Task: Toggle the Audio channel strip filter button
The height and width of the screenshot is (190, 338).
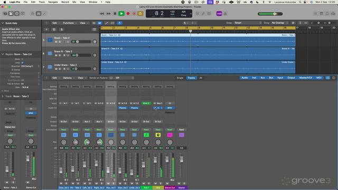Action: pos(245,78)
